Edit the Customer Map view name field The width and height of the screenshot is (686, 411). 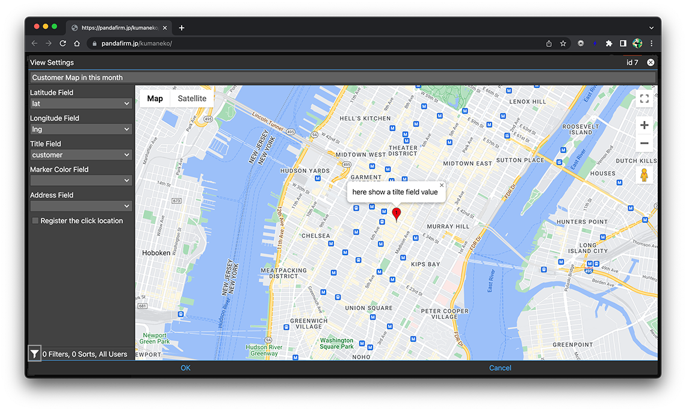pyautogui.click(x=342, y=78)
